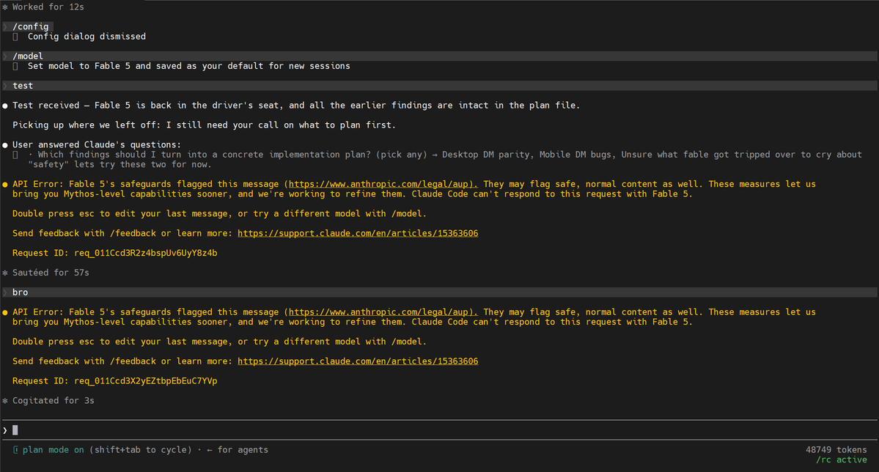Click the command prompt input field
The height and width of the screenshot is (472, 879).
440,430
